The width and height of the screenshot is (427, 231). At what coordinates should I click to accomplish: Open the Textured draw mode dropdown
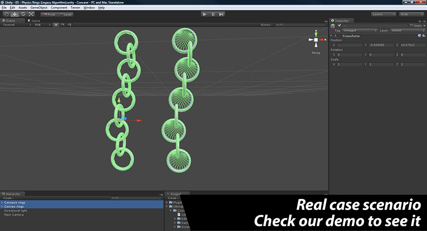(16, 25)
